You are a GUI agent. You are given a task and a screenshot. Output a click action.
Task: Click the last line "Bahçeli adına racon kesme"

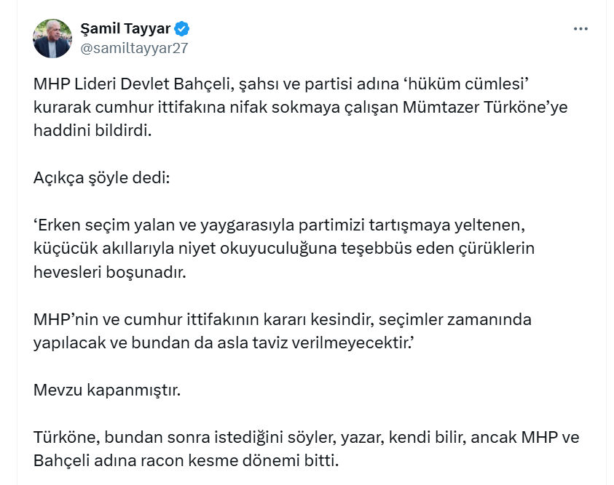click(186, 460)
